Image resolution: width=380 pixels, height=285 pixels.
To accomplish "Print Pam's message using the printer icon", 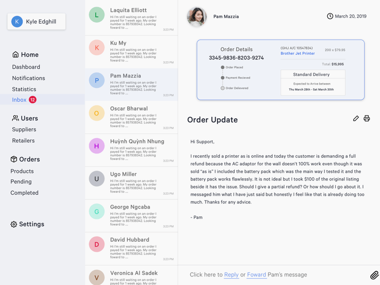I will [x=366, y=118].
